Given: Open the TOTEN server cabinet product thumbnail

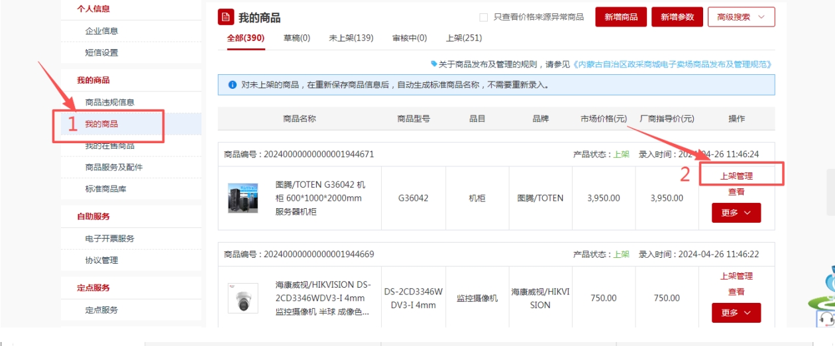Looking at the screenshot, I should pos(243,198).
